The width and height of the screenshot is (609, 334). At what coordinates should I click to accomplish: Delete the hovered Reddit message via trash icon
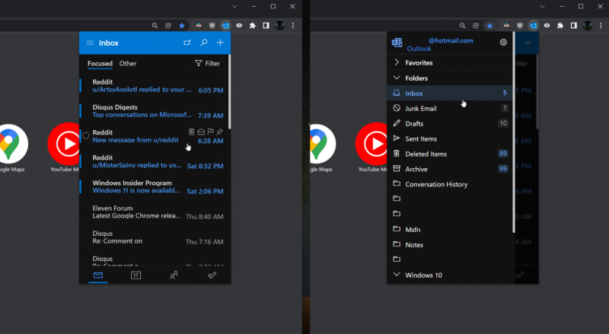(191, 132)
